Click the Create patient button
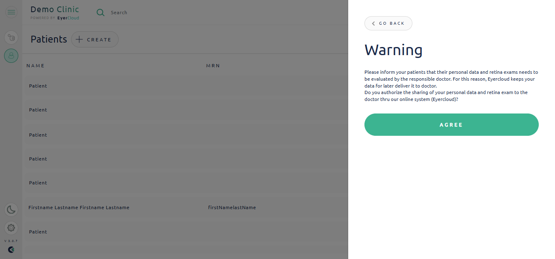Screen dimensions: 555x259 pos(95,39)
